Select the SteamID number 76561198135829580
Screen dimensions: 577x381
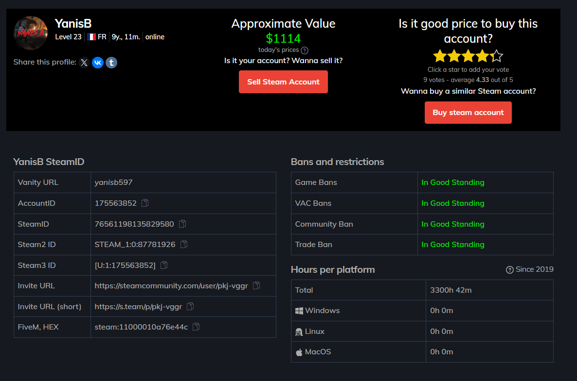pyautogui.click(x=134, y=224)
